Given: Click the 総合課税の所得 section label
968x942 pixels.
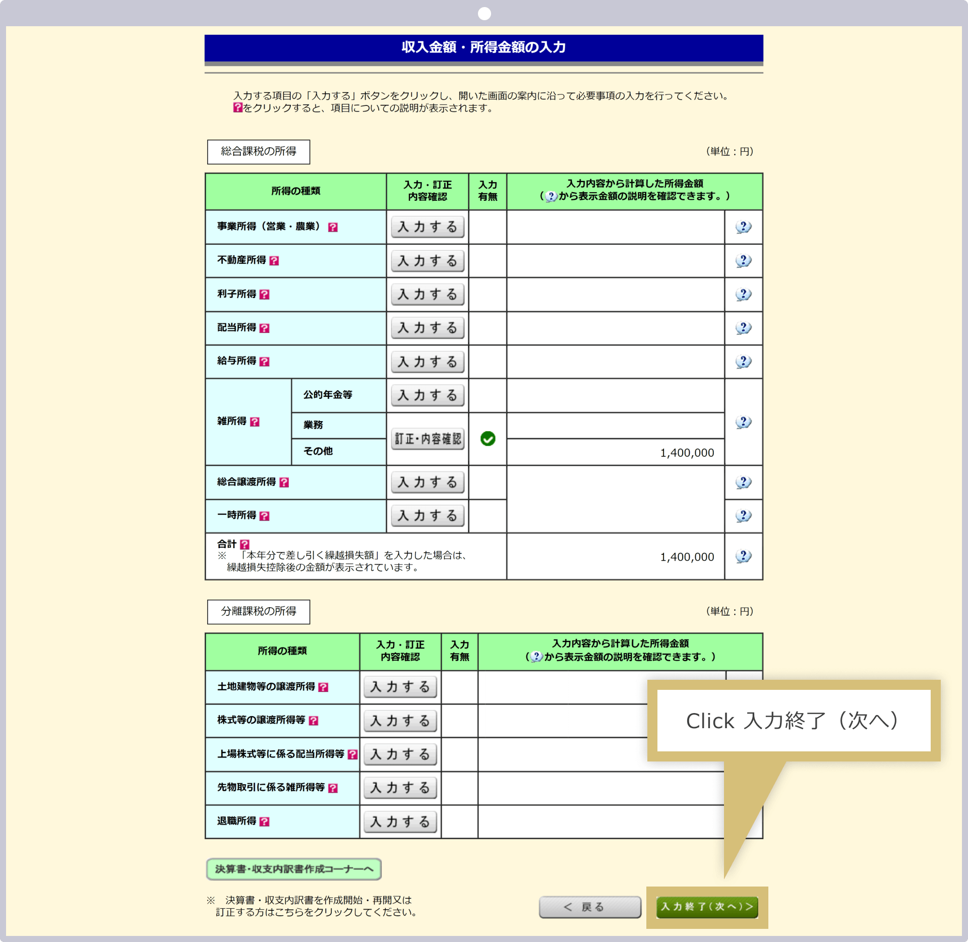Looking at the screenshot, I should (259, 152).
